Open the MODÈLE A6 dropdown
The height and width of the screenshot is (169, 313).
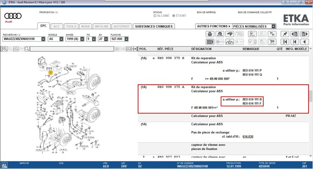(x=61, y=39)
